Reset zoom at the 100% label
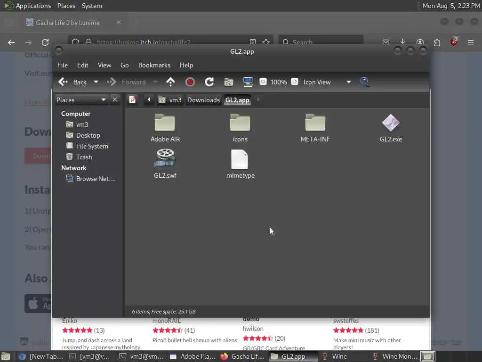This screenshot has width=482, height=362. coord(279,82)
